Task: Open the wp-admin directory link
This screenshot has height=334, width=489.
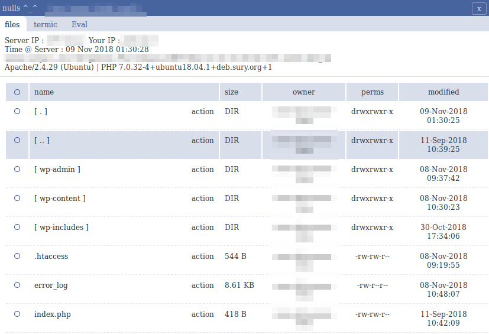Action: point(57,170)
